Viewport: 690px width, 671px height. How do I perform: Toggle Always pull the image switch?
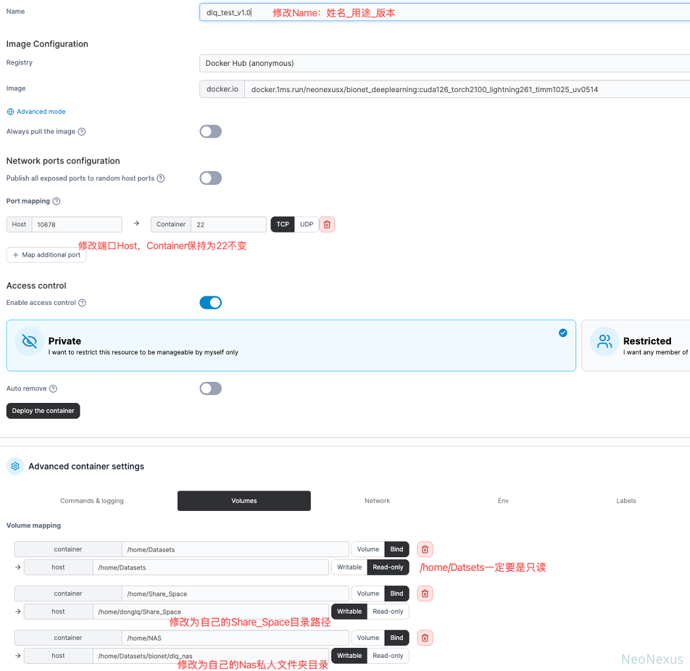pos(211,132)
